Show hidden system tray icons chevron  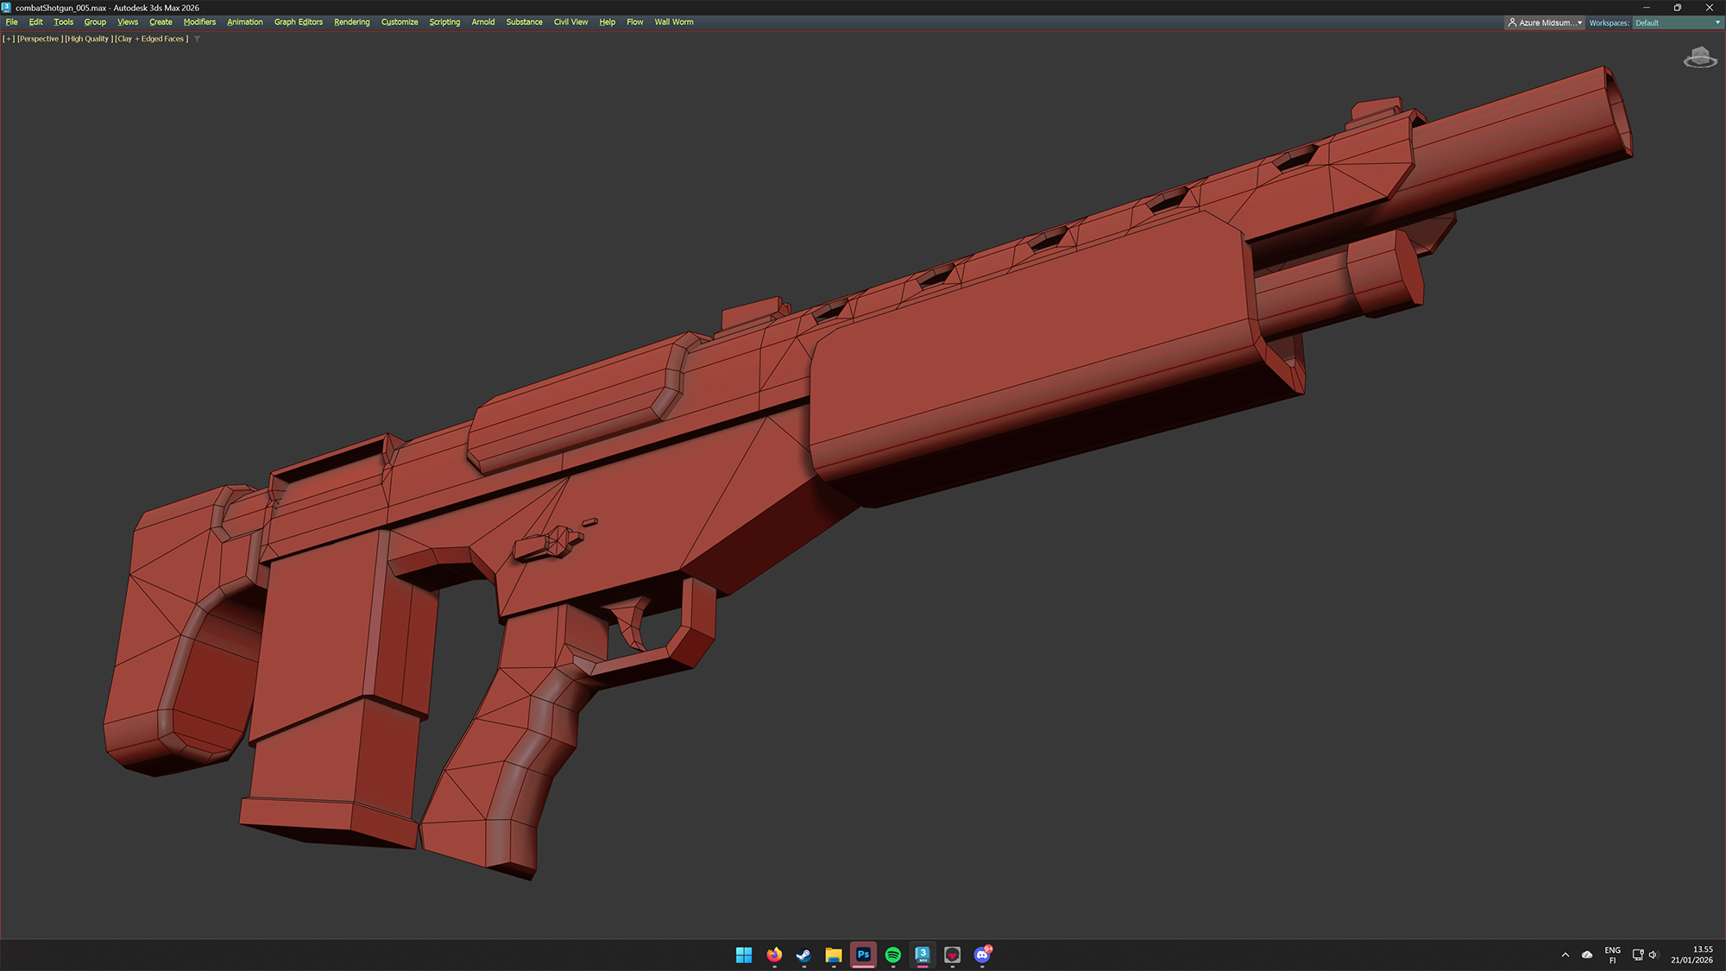tap(1565, 955)
